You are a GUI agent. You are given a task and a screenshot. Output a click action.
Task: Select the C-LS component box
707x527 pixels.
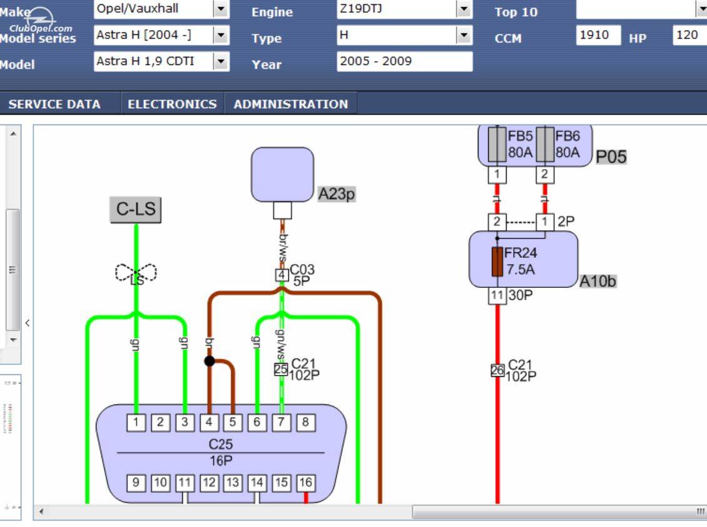click(x=136, y=210)
